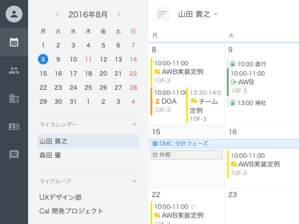Viewport: 299px width, 224px height.
Task: Go to next month arrow
Action: tap(119, 14)
